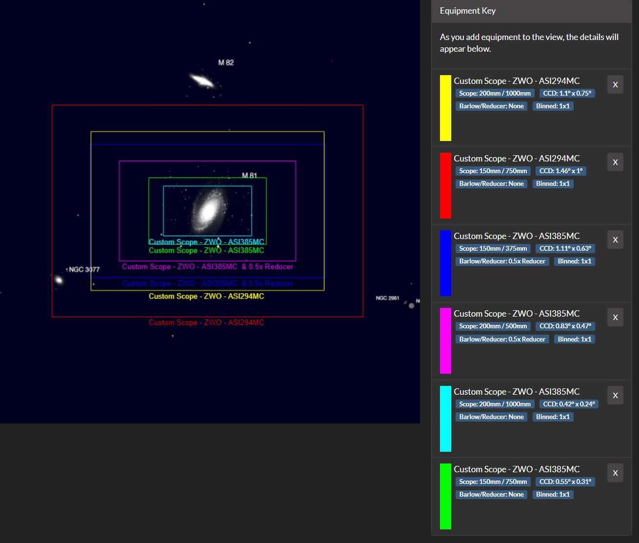This screenshot has height=543, width=639.
Task: Click the NGC 3077 galaxy in the sky view
Action: (59, 280)
